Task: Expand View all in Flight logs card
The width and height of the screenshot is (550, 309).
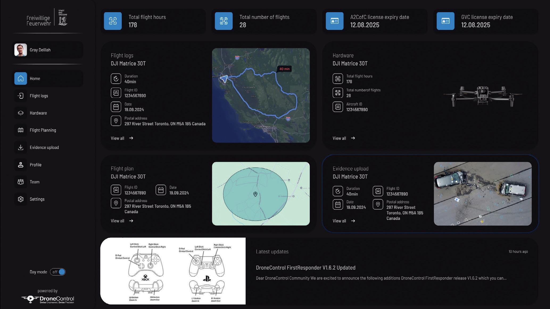Action: click(121, 138)
